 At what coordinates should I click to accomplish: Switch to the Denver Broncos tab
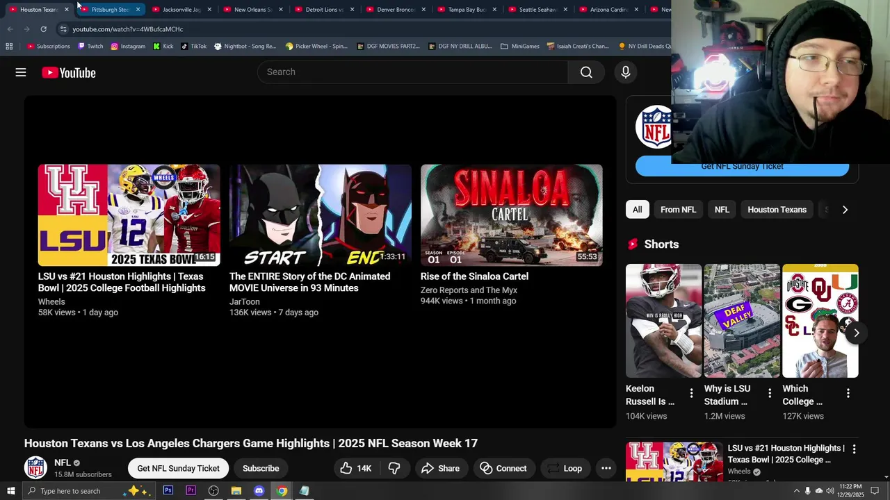point(395,10)
